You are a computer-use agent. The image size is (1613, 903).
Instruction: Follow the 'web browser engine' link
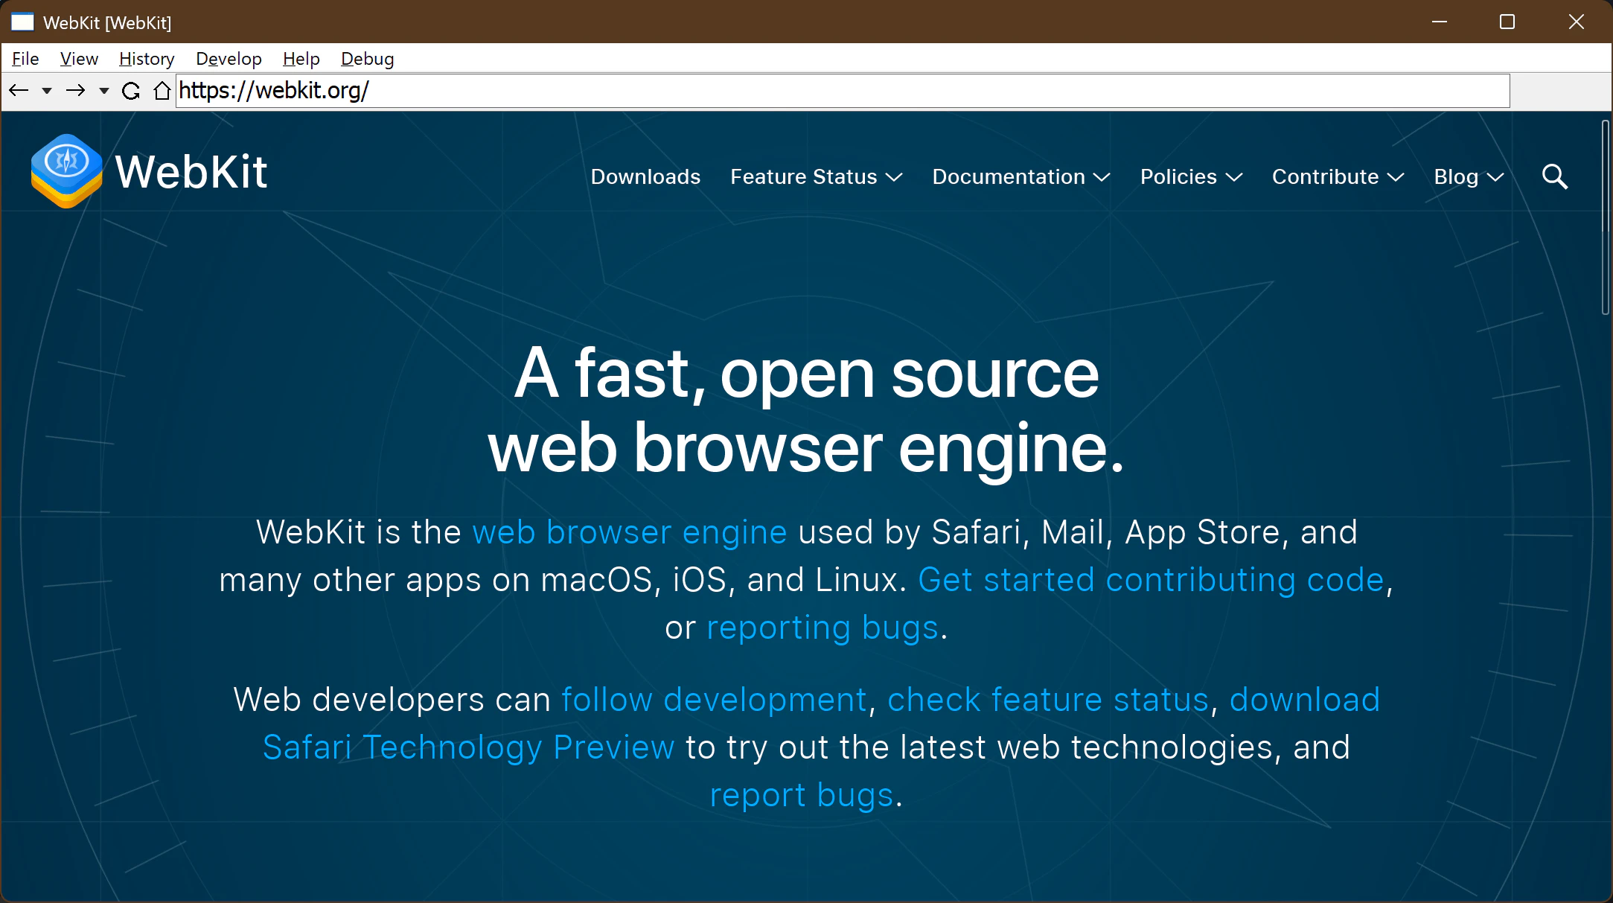pyautogui.click(x=630, y=532)
